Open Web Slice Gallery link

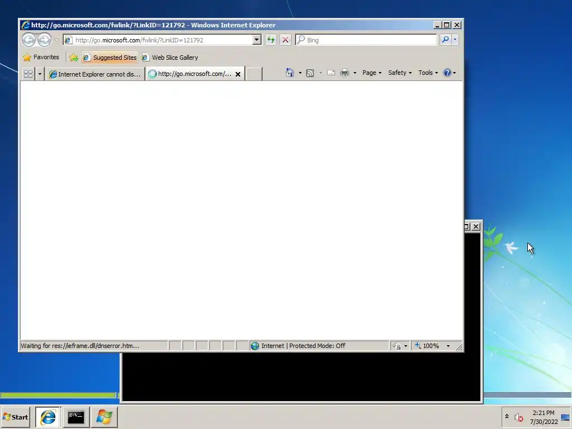coord(170,58)
